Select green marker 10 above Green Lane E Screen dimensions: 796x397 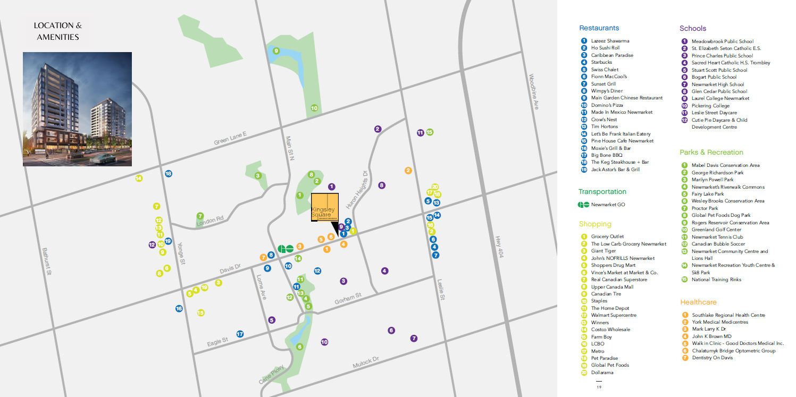coord(314,108)
